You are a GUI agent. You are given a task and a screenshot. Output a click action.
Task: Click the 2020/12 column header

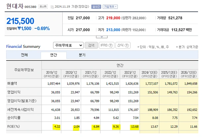[71, 74]
